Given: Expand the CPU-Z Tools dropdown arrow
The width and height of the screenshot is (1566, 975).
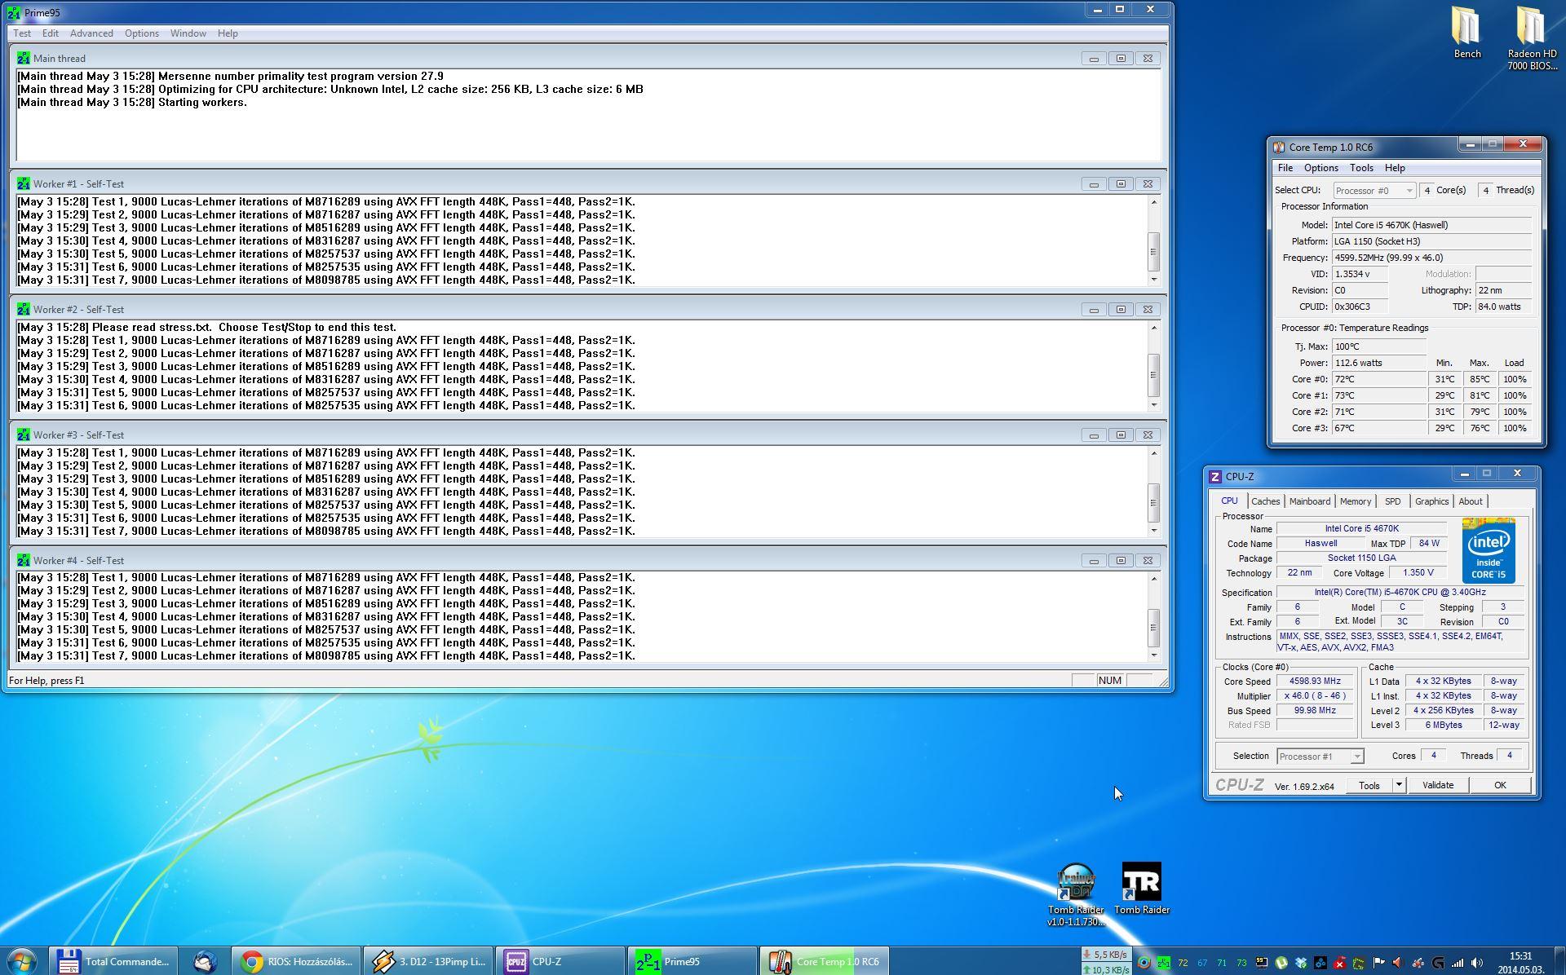Looking at the screenshot, I should point(1399,785).
